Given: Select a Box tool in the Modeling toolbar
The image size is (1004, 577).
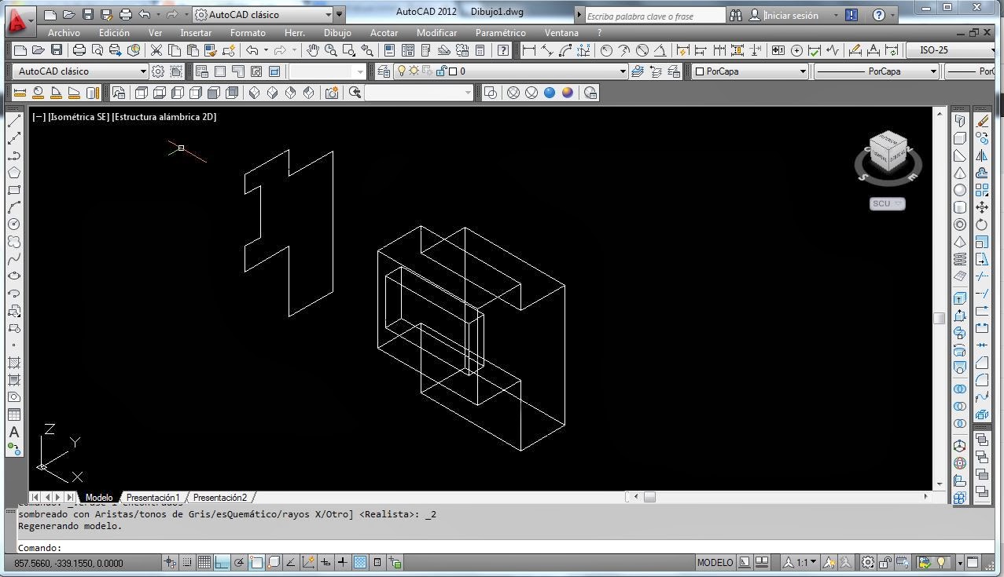Looking at the screenshot, I should [x=959, y=139].
